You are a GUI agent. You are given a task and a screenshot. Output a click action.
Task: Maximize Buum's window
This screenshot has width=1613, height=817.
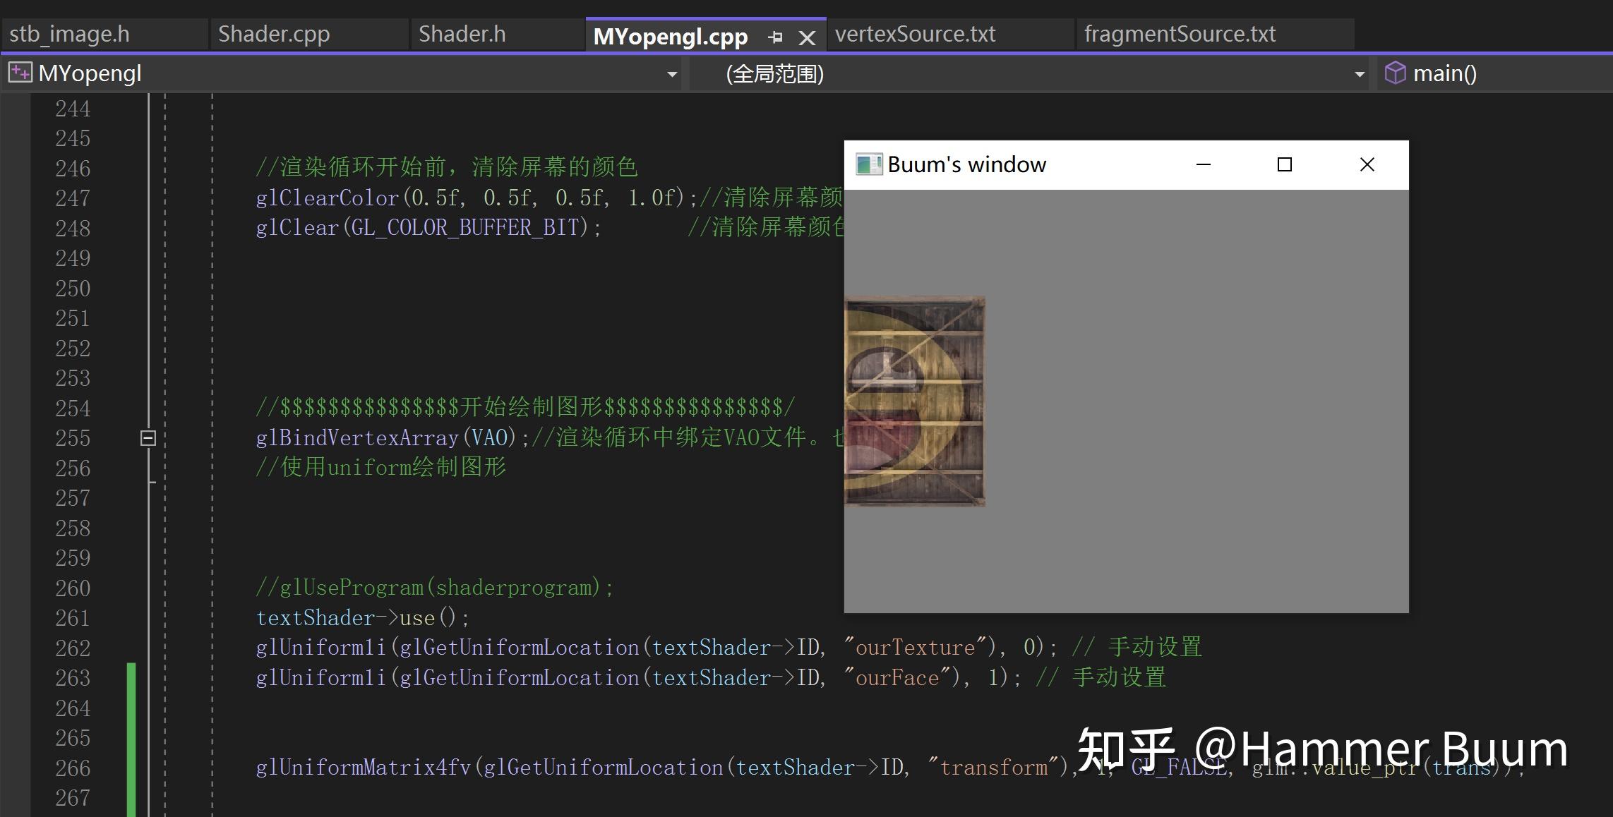coord(1285,164)
